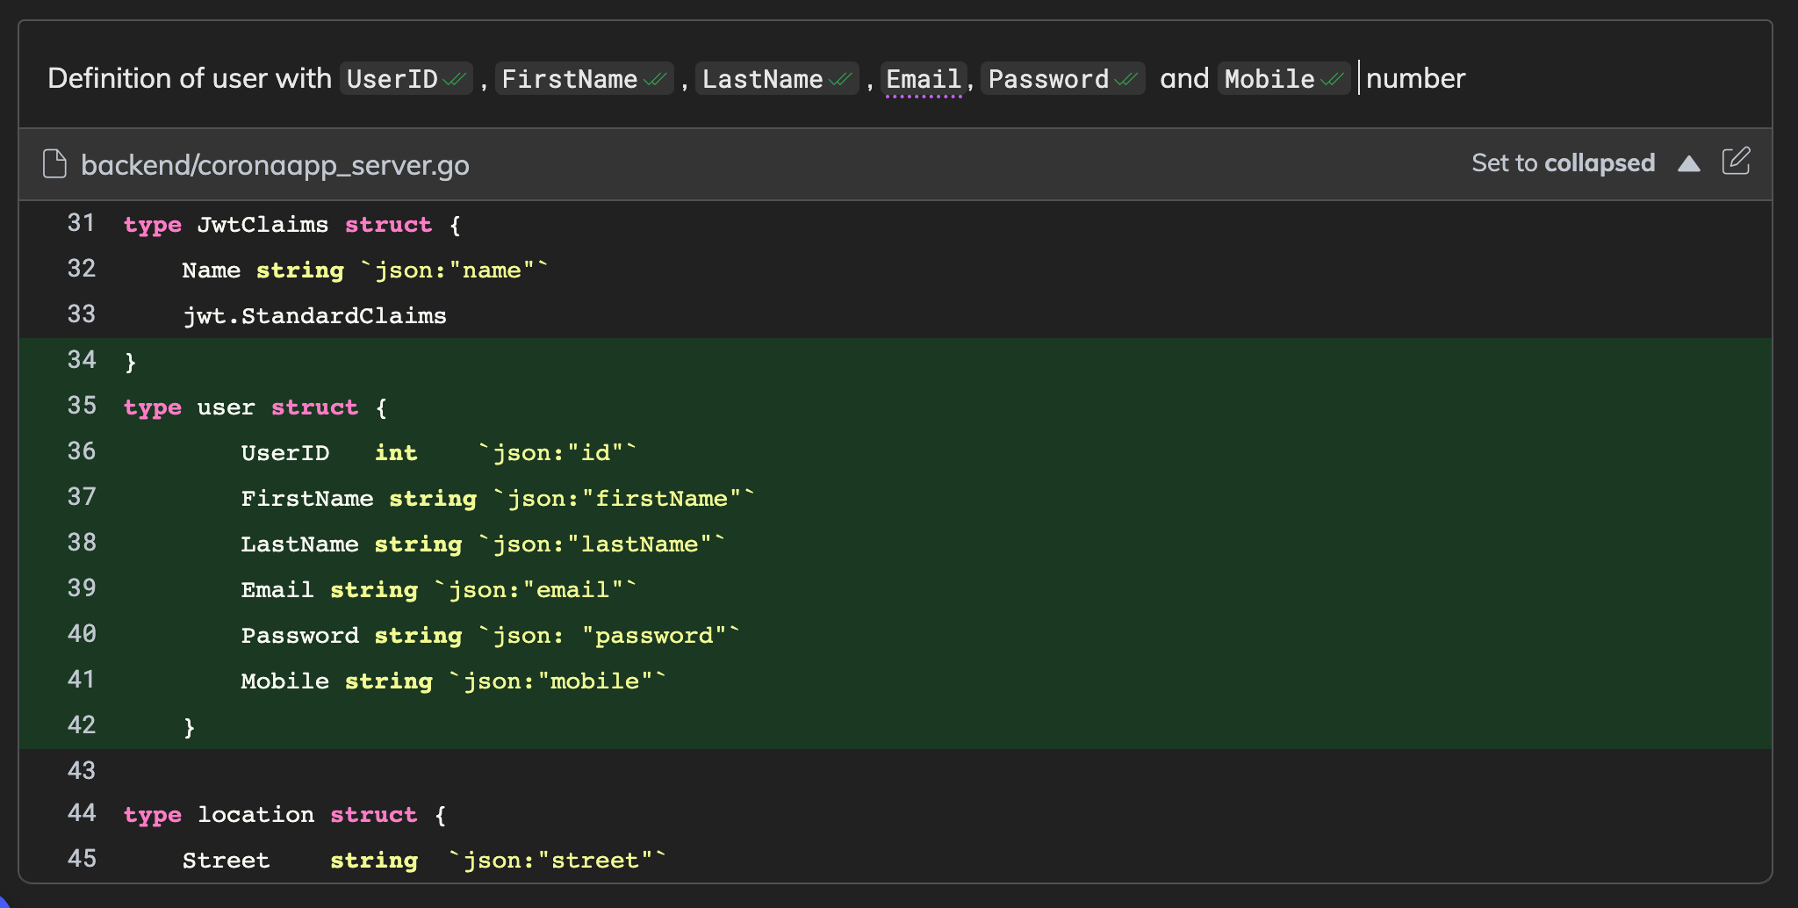
Task: Click the file icon beside backend/coronaapp_server.go
Action: pos(55,164)
